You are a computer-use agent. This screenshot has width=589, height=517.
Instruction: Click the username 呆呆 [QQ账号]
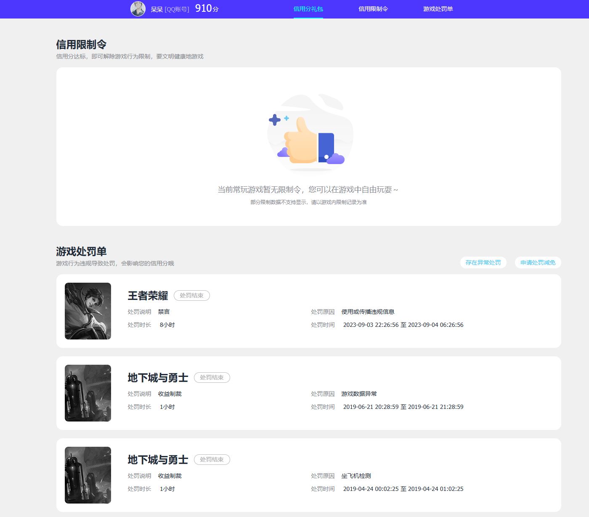pos(170,9)
